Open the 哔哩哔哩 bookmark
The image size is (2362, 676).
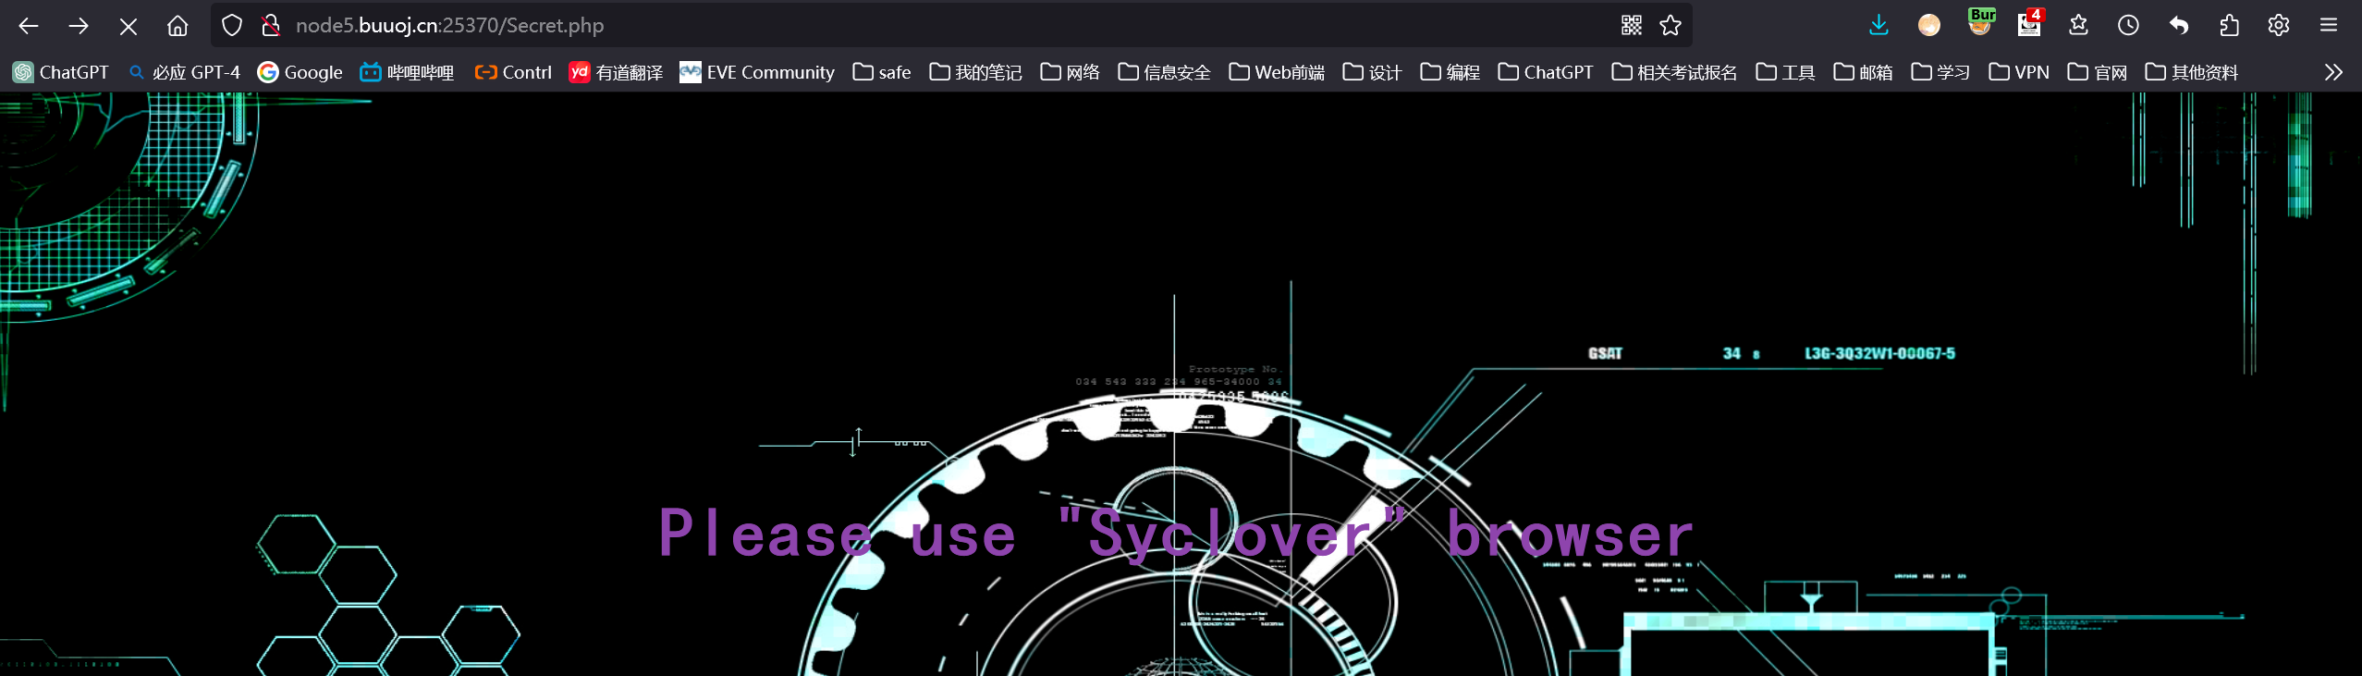[407, 72]
